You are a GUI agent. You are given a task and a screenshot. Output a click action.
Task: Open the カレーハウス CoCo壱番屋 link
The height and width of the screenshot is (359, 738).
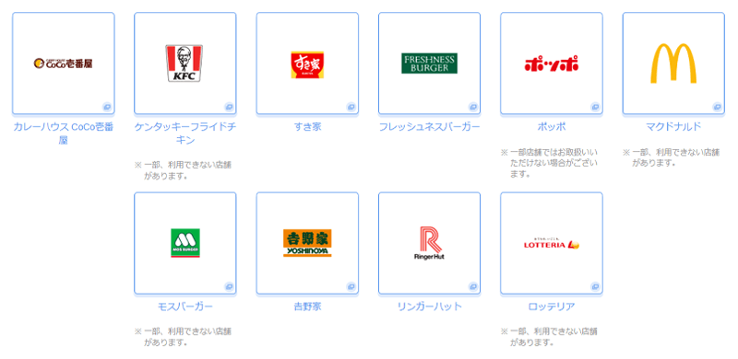[x=63, y=133]
